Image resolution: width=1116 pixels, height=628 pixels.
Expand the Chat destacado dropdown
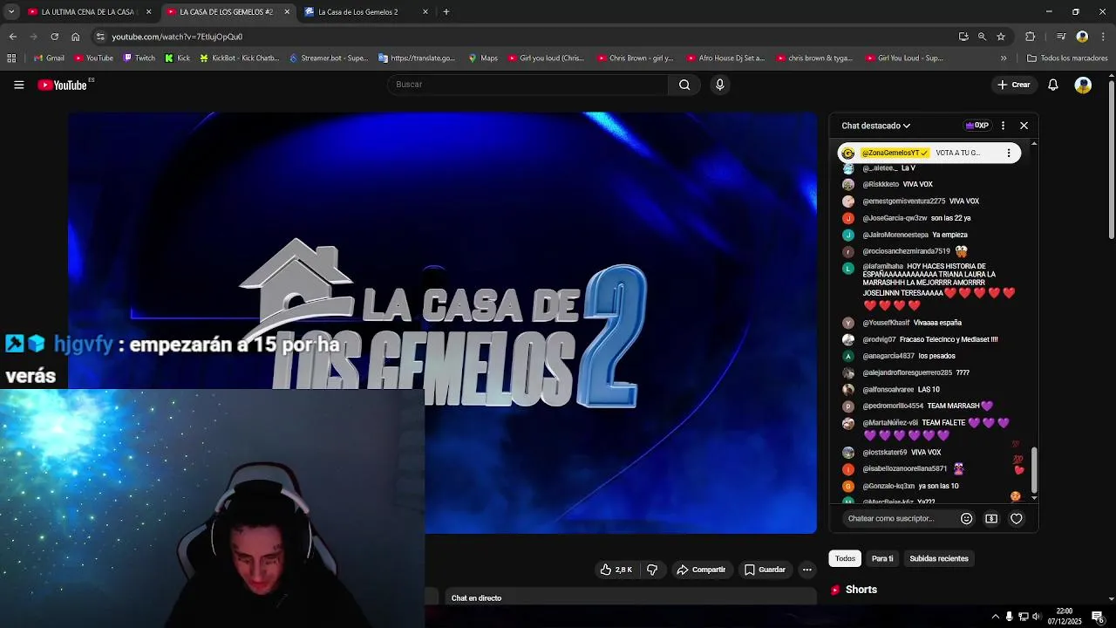point(875,126)
